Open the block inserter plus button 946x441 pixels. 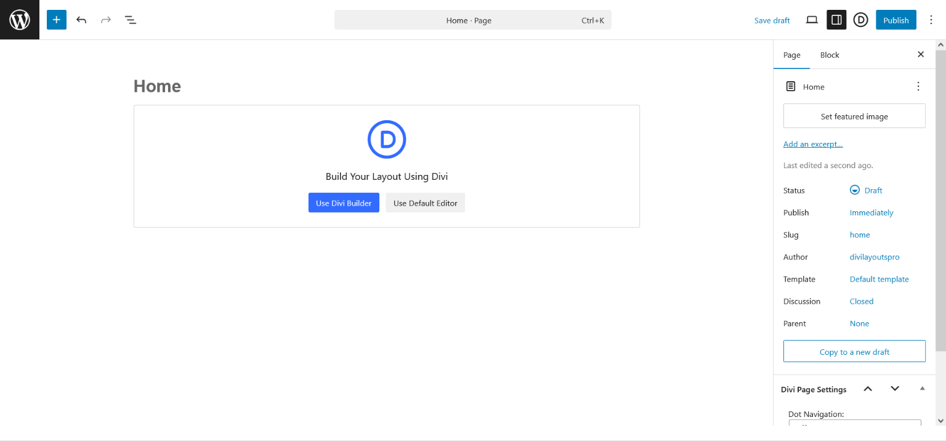click(57, 20)
